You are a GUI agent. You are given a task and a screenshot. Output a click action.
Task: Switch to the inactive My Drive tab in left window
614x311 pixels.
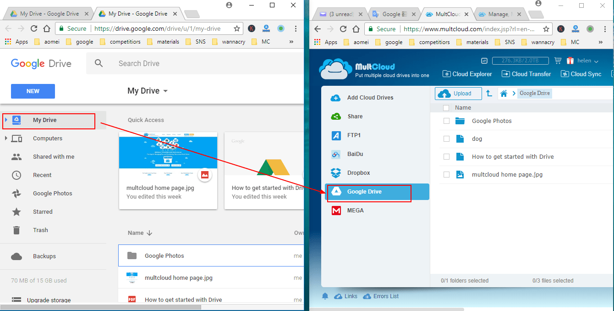pos(48,14)
